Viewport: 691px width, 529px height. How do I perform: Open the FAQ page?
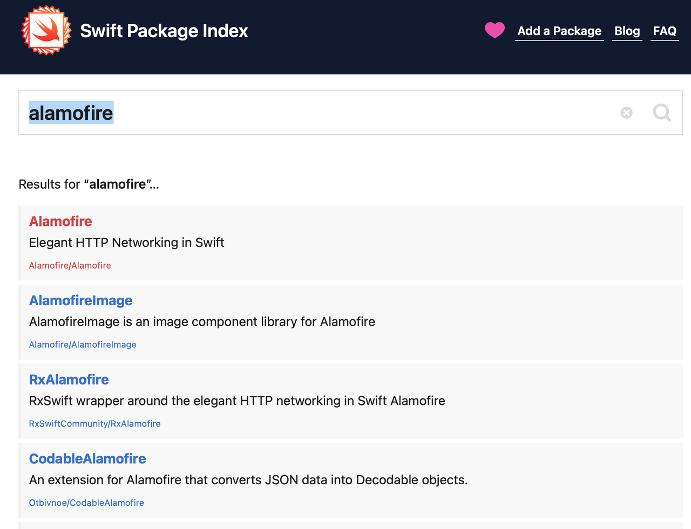[665, 31]
